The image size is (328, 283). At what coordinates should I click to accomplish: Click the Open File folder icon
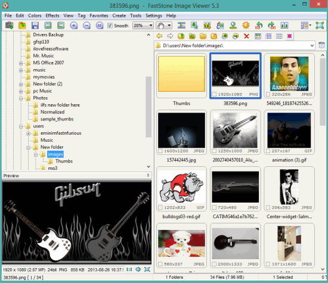click(22, 26)
